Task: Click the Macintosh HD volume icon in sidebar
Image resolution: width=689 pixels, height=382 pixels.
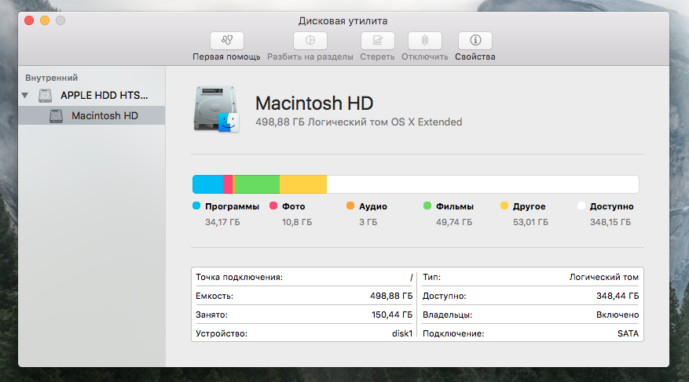Action: (x=57, y=115)
